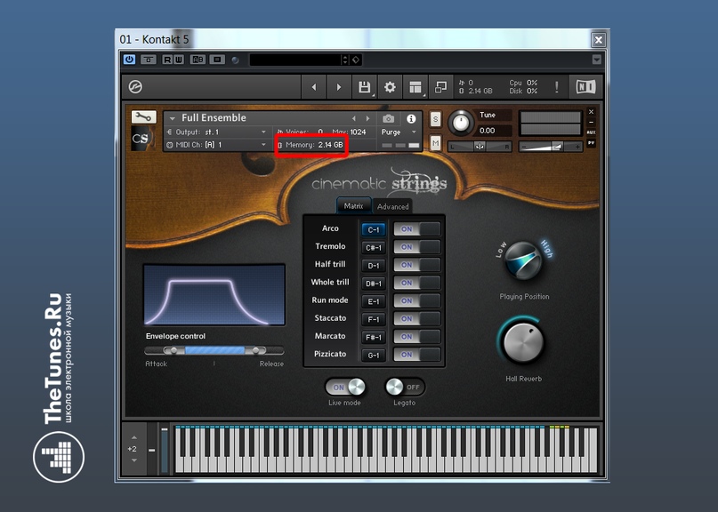The width and height of the screenshot is (718, 512).
Task: Show instrument info with the i icon
Action: 411,119
